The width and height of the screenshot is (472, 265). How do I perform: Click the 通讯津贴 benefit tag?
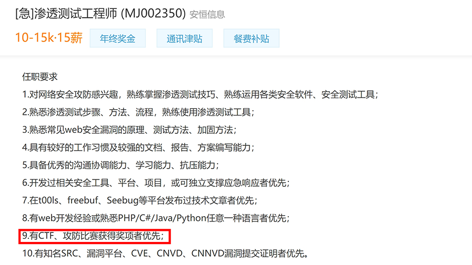(185, 38)
